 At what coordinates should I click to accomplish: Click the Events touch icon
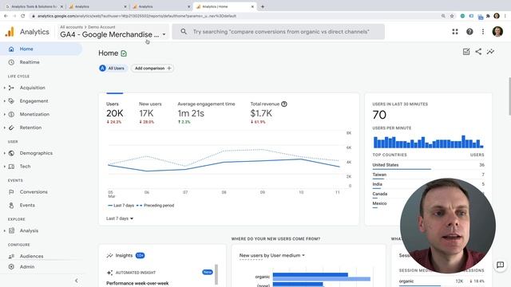[x=11, y=206]
